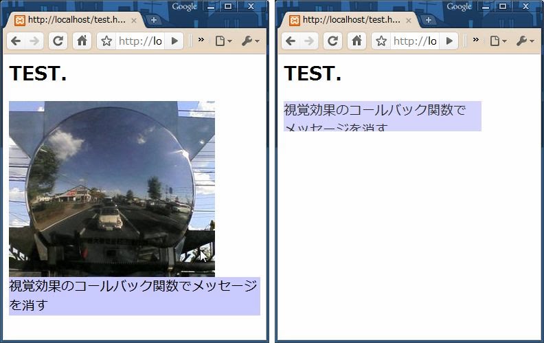Go to home page in left browser window
Screen dimensions: 544x343
[x=82, y=41]
